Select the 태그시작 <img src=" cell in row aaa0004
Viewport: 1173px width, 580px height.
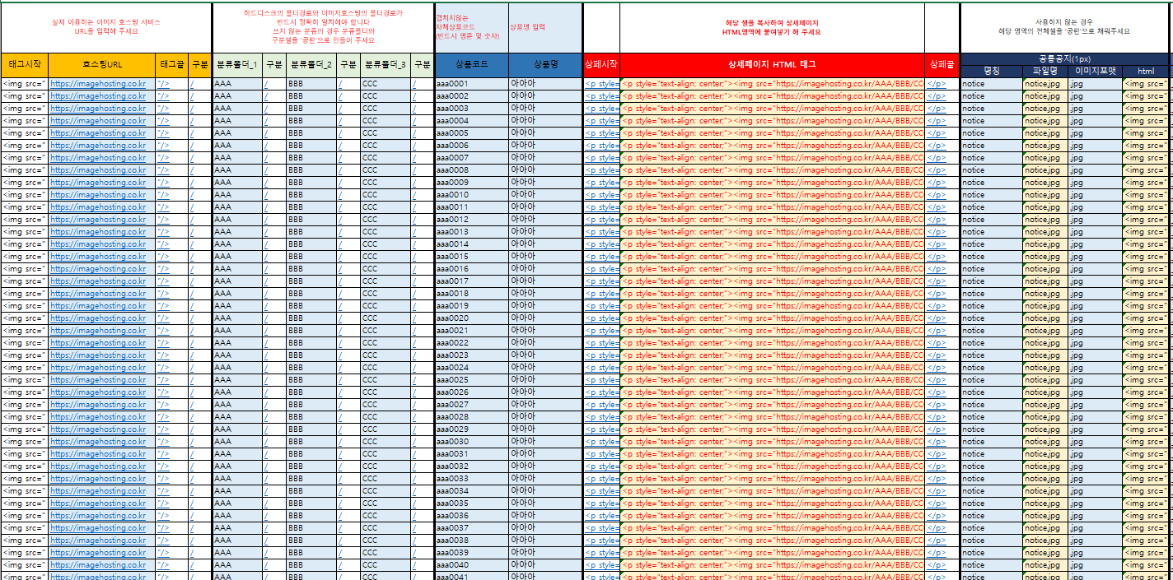coord(25,121)
